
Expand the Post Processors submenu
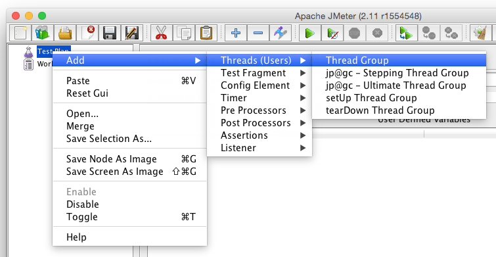tap(259, 123)
